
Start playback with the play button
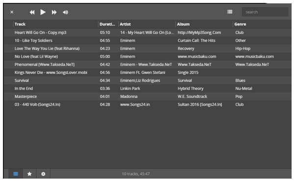pyautogui.click(x=43, y=12)
